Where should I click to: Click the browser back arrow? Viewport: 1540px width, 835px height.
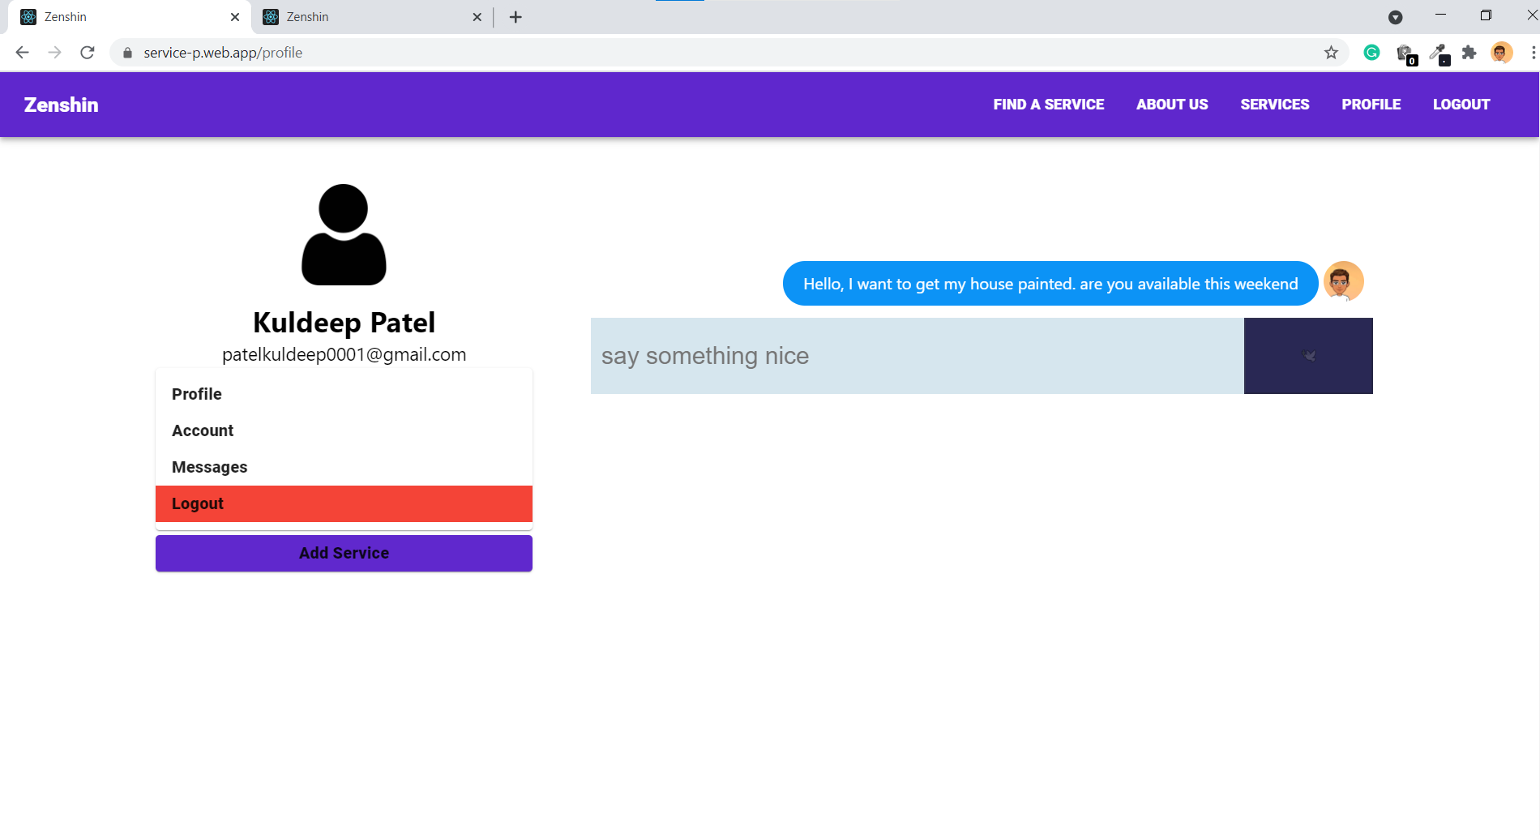point(22,53)
